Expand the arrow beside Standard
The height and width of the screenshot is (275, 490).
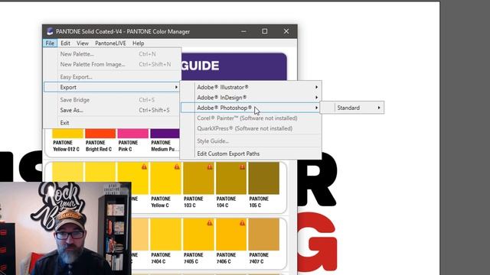click(x=379, y=108)
